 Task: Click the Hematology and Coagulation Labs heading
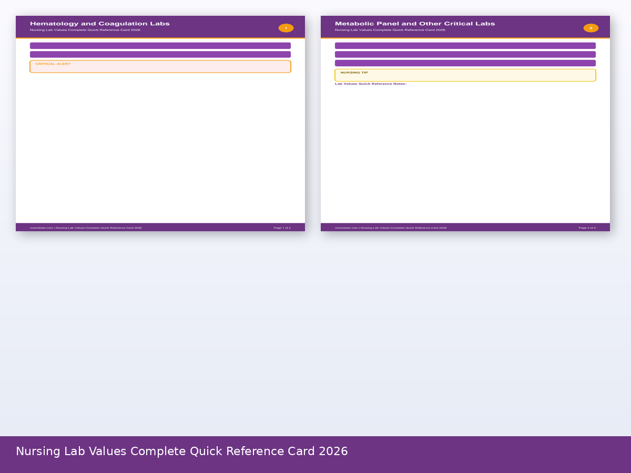[x=99, y=24]
